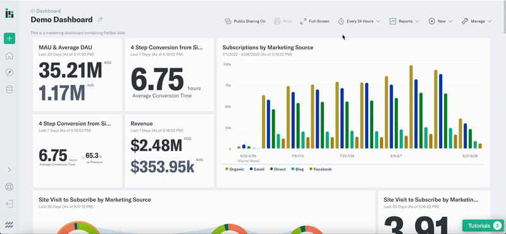Viewport: 506px width, 234px height.
Task: Click the Full-Screen button
Action: click(314, 22)
